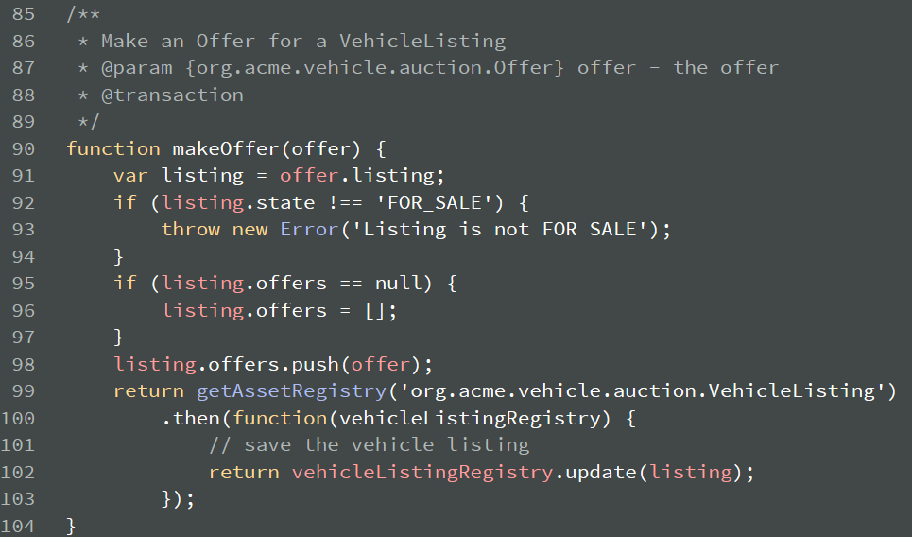The width and height of the screenshot is (912, 537).
Task: Click line number 104 in the gutter
Action: [17, 526]
